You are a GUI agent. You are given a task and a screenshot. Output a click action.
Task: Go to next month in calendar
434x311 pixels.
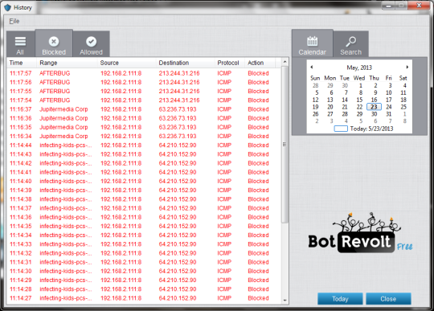pos(407,67)
